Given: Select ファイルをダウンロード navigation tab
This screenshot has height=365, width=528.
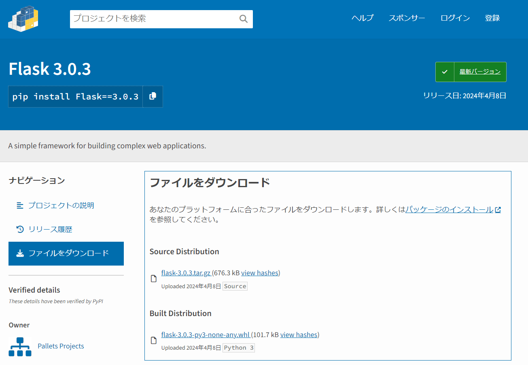Looking at the screenshot, I should [x=66, y=253].
